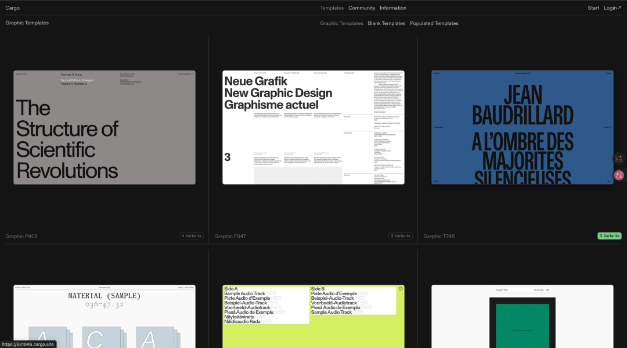The height and width of the screenshot is (348, 627).
Task: Open the Templates menu item
Action: point(331,8)
